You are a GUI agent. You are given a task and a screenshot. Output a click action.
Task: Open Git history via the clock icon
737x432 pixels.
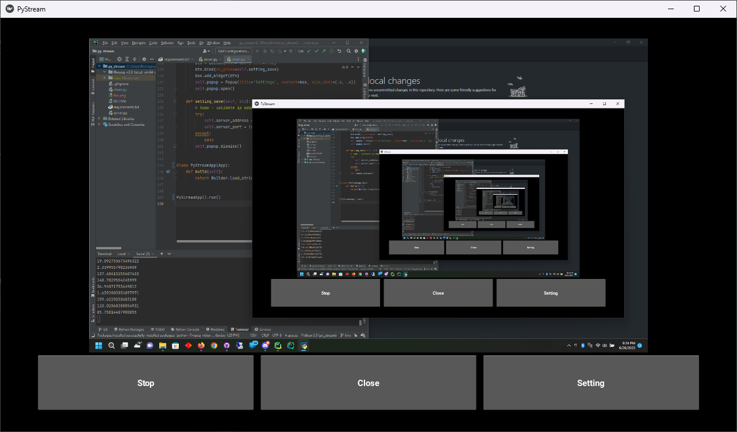(x=331, y=51)
